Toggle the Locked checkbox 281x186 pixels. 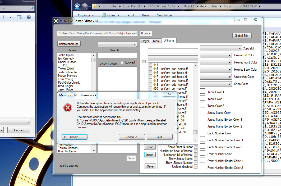122,62
